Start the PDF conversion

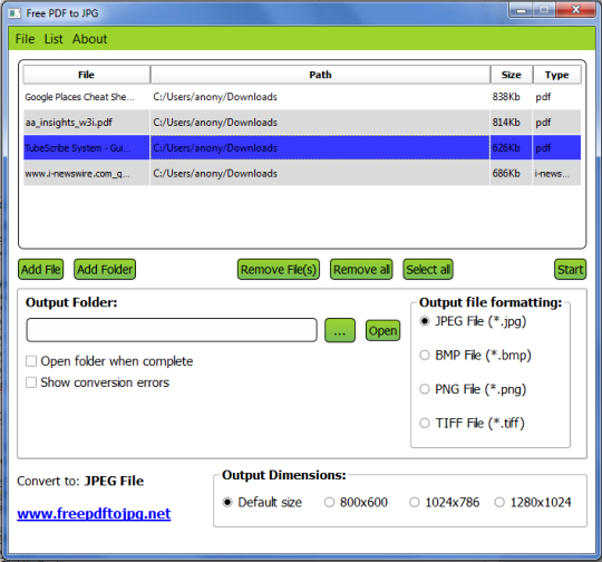[x=570, y=269]
